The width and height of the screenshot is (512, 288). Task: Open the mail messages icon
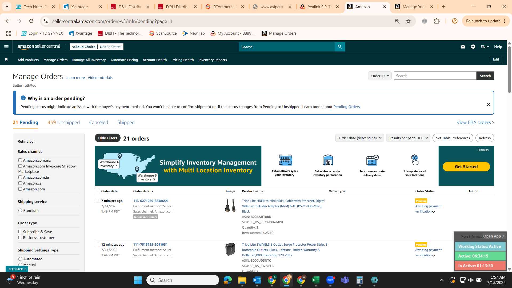(x=463, y=47)
